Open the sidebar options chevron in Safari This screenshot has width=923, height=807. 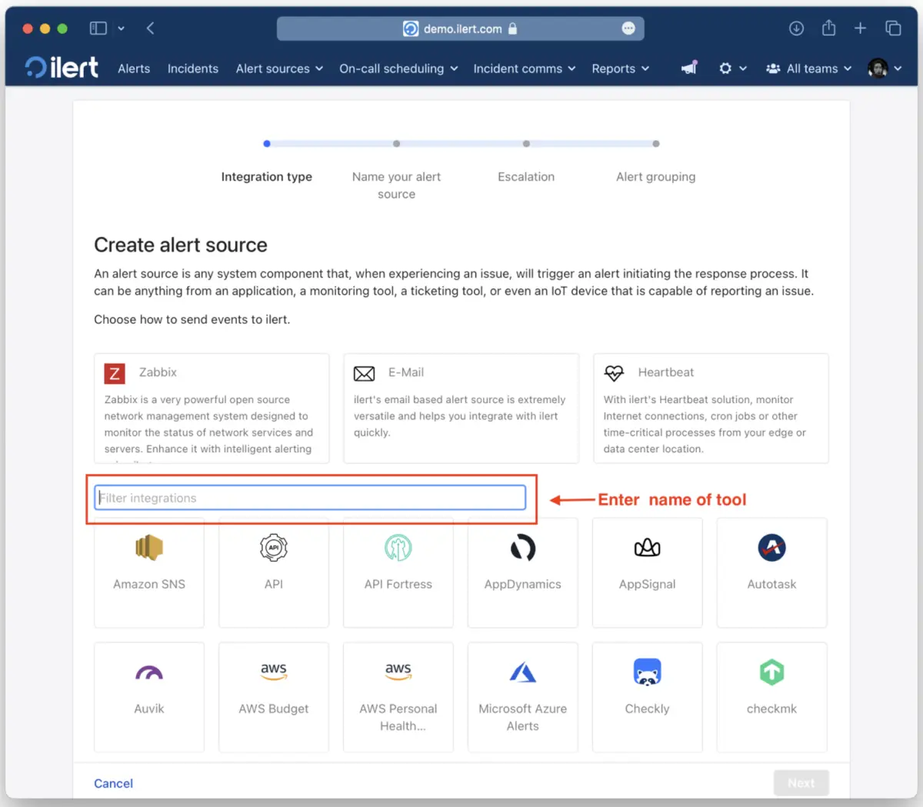[x=121, y=28]
